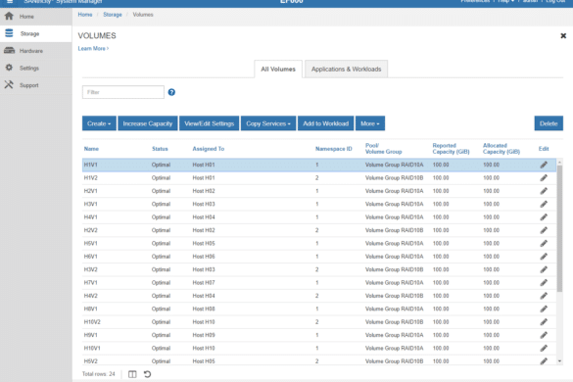573x382 pixels.
Task: Click the 'Total rows: 24' footer text
Action: click(x=98, y=374)
